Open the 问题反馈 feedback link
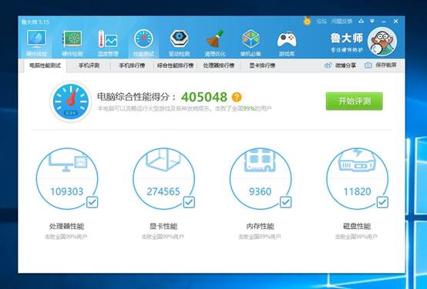This screenshot has width=427, height=289. click(341, 22)
